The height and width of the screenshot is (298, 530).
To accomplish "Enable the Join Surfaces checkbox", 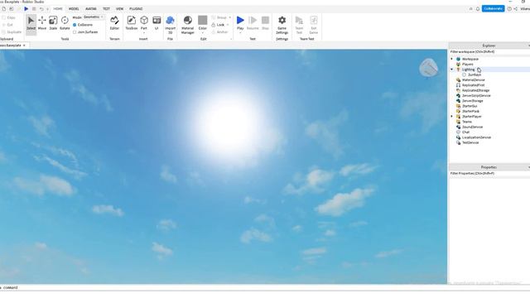I will tap(75, 32).
